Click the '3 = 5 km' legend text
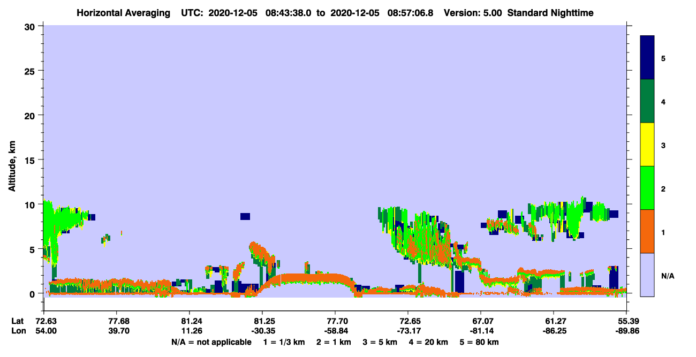This screenshot has width=696, height=357. click(x=381, y=342)
